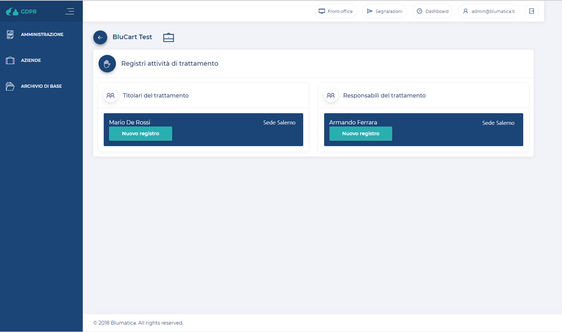Go back with the arrow button
The image size is (562, 332).
(100, 37)
